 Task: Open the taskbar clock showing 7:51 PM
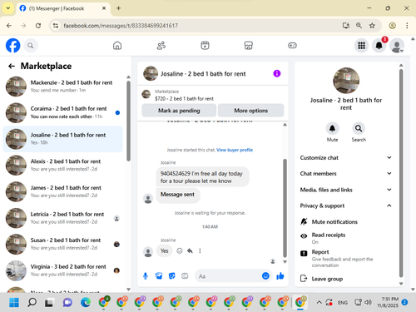click(x=388, y=302)
